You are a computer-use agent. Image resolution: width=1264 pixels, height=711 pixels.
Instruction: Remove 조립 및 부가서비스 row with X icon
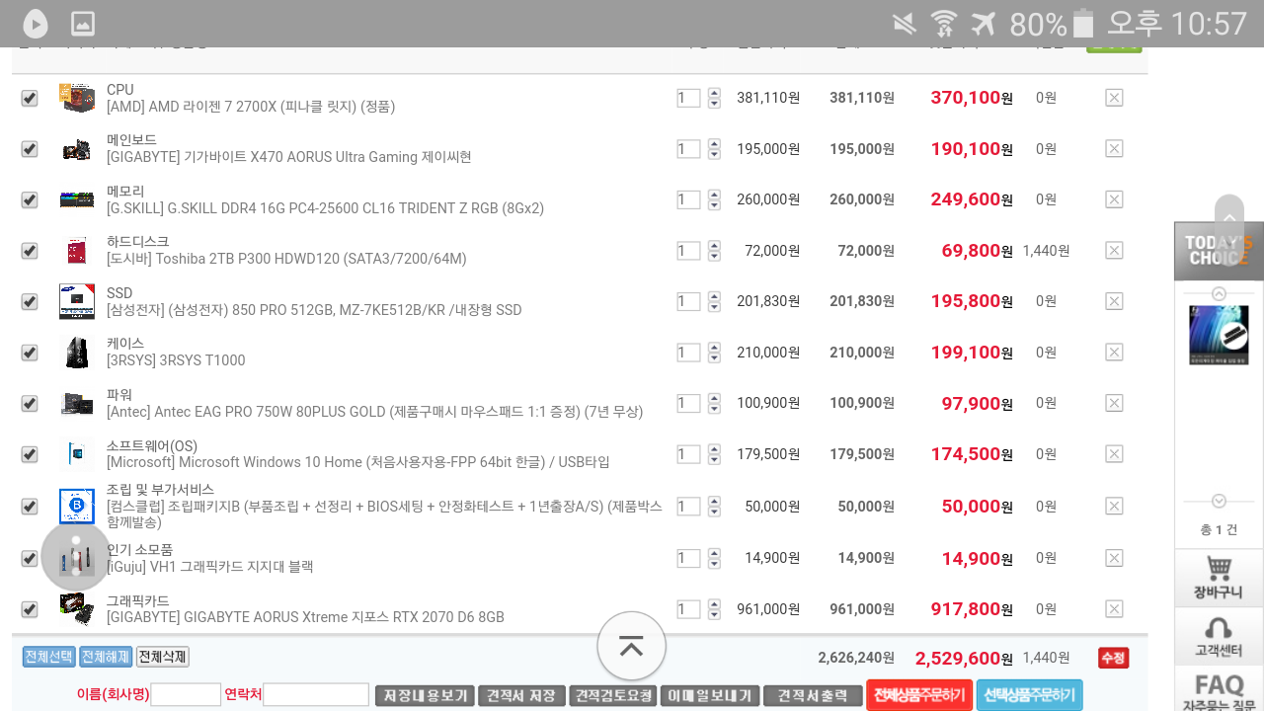coord(1114,507)
